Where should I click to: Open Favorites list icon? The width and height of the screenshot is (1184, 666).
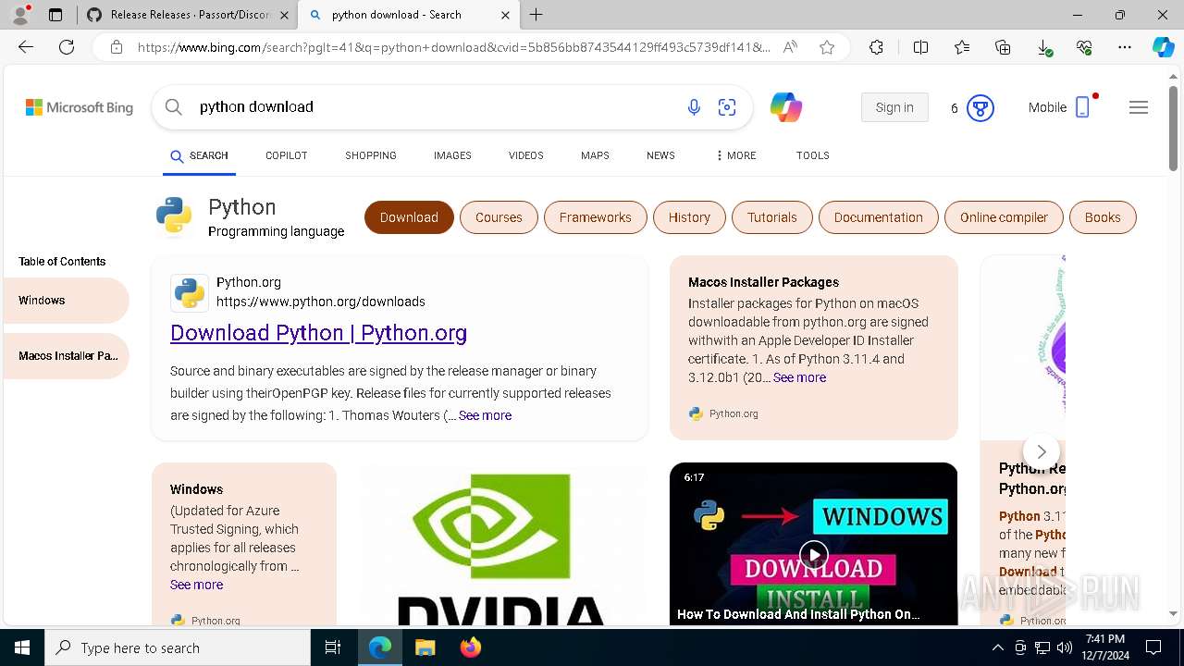click(x=962, y=47)
